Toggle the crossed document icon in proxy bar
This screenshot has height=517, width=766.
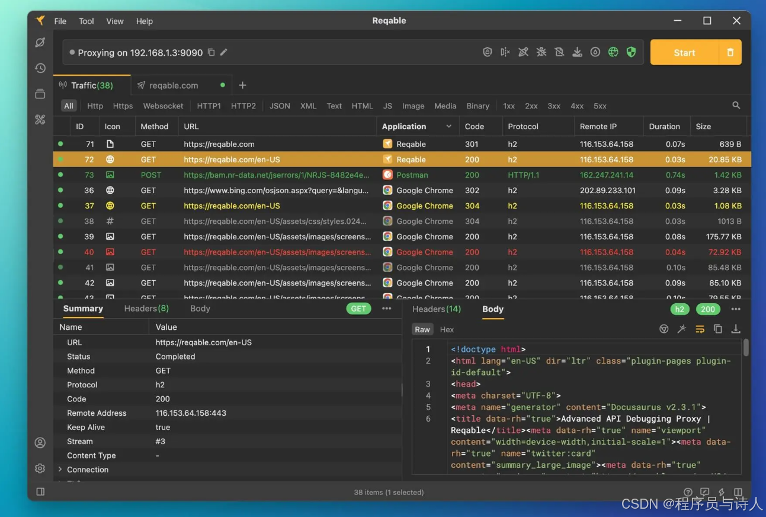[x=559, y=52]
